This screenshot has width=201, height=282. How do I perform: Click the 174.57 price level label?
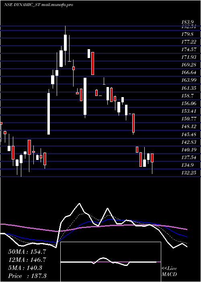coord(189,50)
